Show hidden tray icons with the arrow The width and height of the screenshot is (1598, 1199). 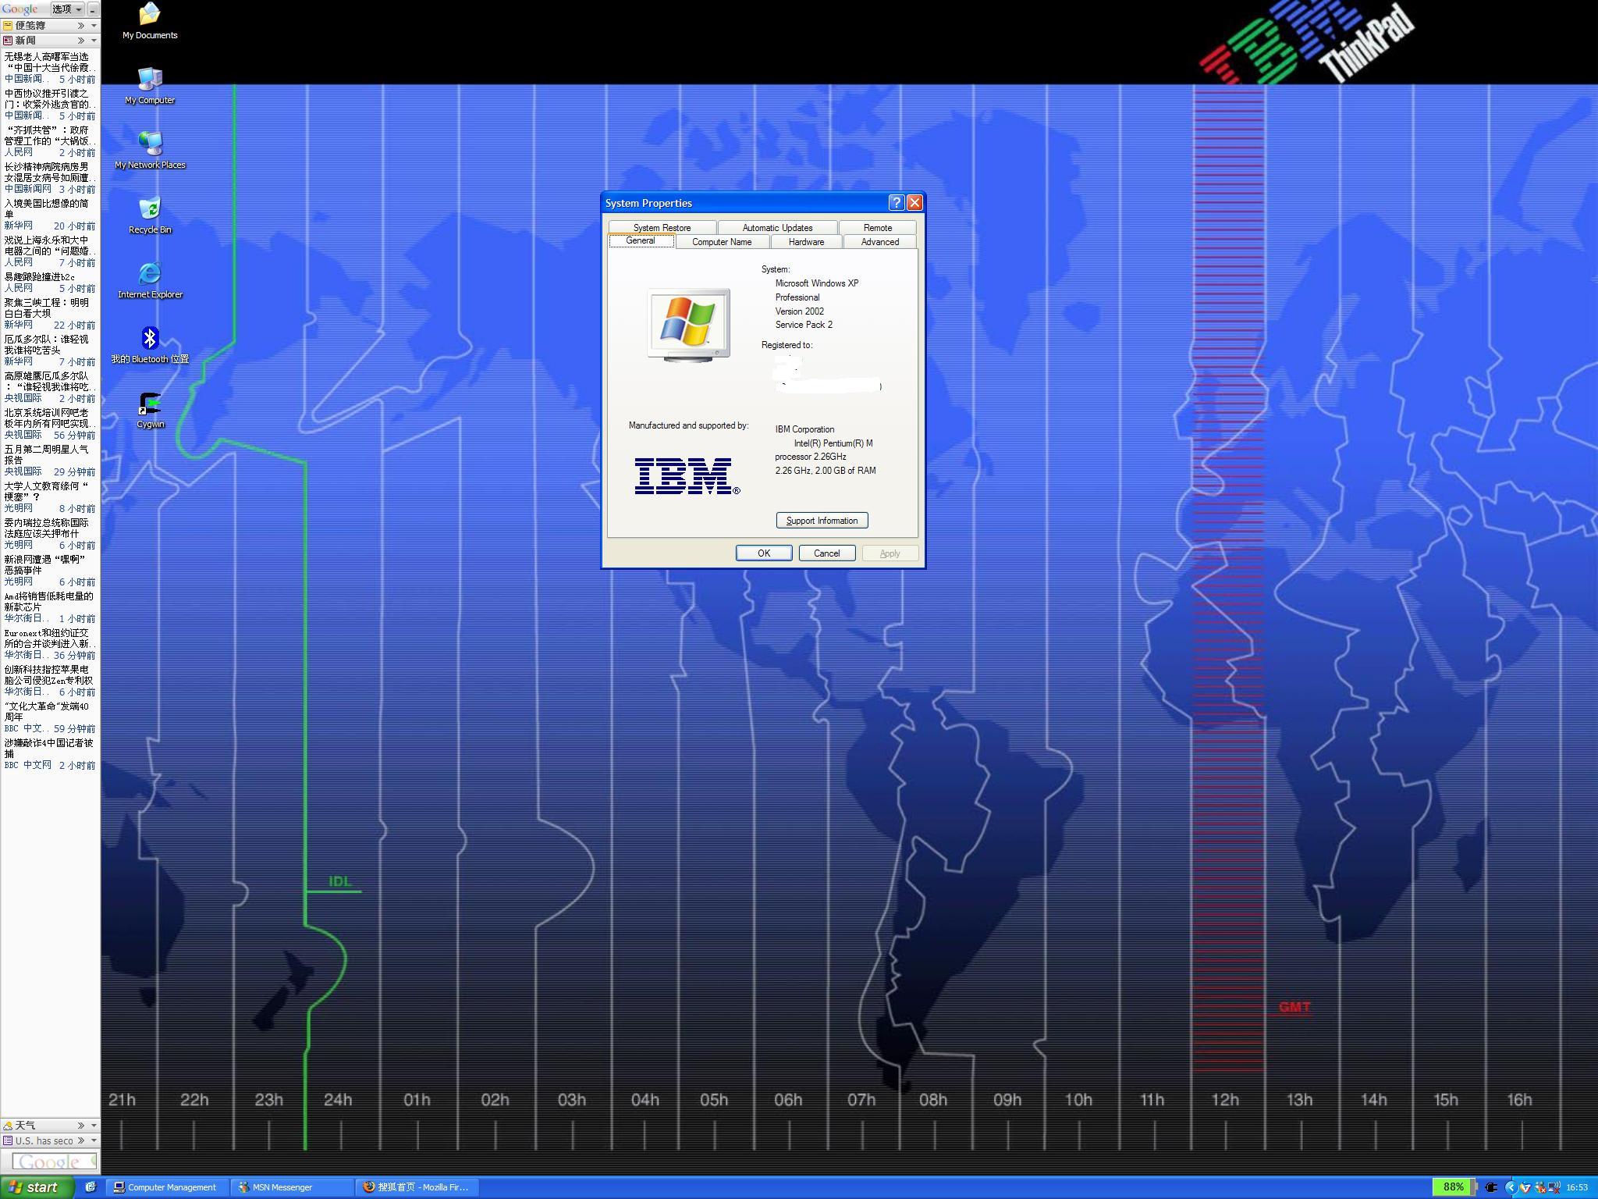[1511, 1187]
